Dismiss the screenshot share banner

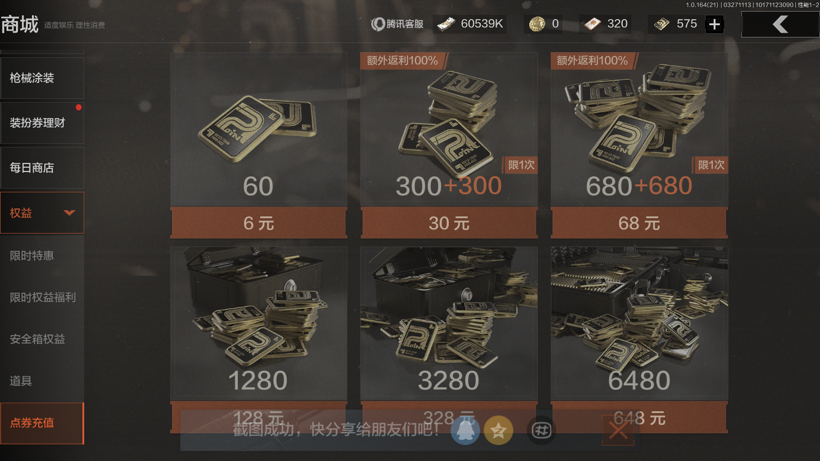618,430
